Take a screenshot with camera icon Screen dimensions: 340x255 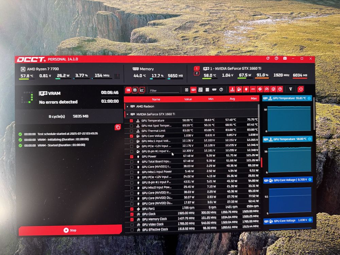coord(285,58)
